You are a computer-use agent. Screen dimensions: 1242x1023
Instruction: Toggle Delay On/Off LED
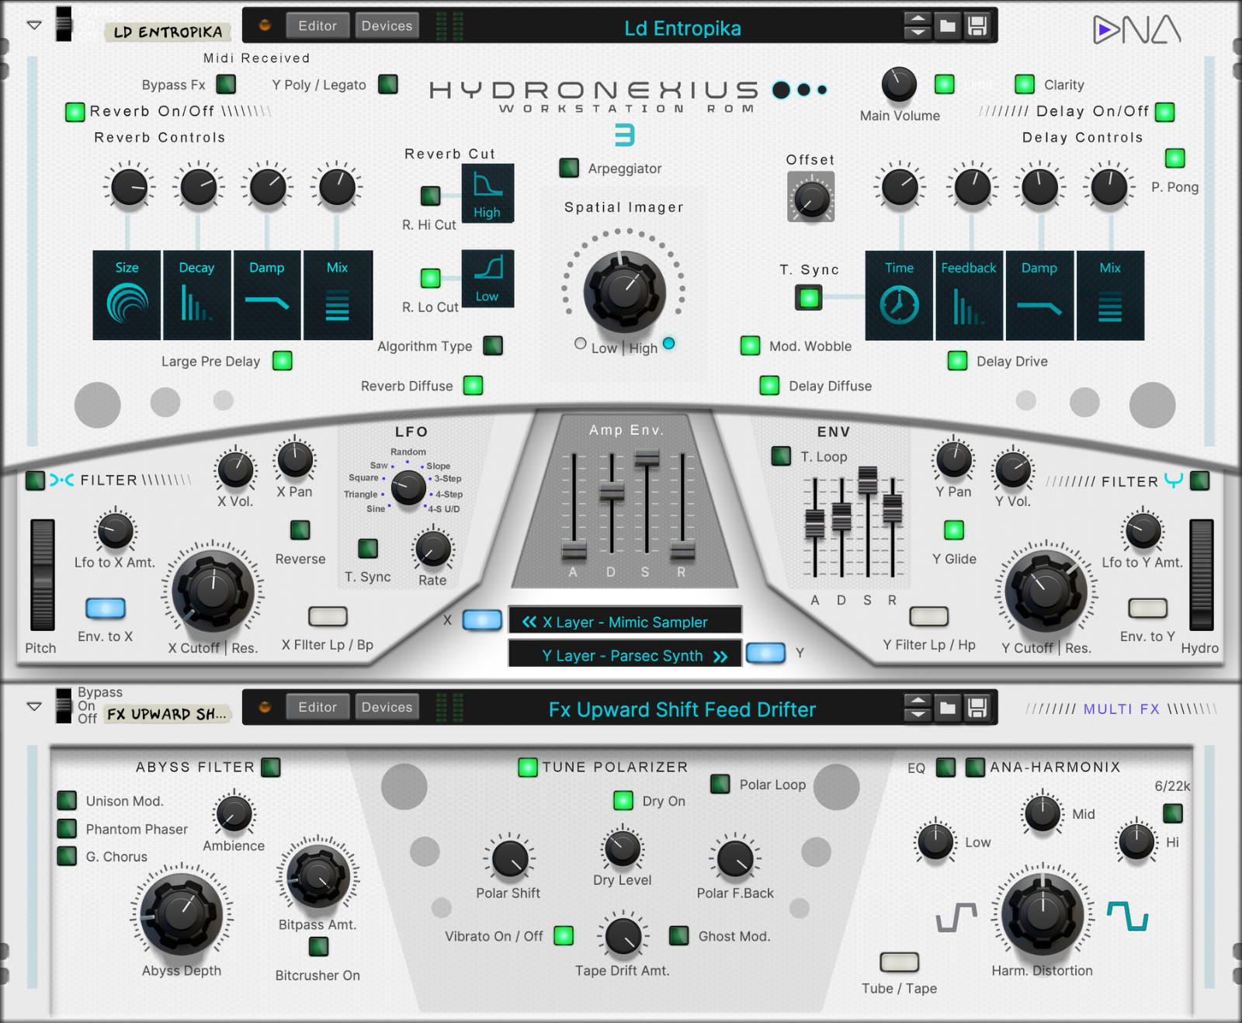tap(1164, 112)
